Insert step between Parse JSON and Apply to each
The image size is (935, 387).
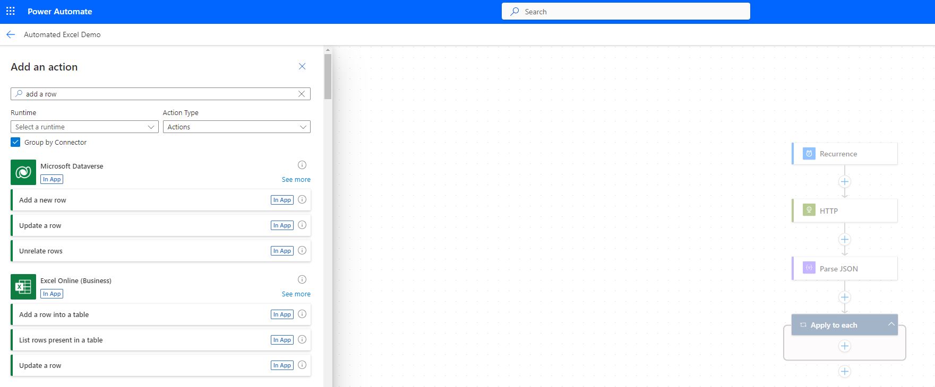pos(845,297)
